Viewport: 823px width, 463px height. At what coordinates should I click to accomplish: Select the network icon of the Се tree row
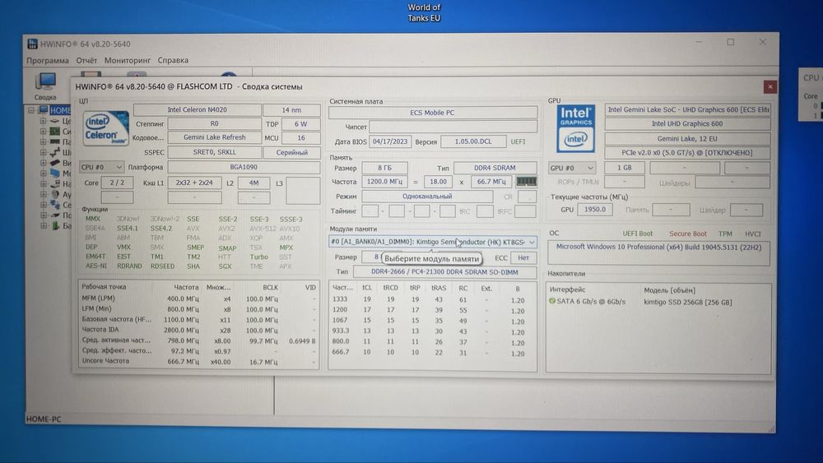coord(55,205)
